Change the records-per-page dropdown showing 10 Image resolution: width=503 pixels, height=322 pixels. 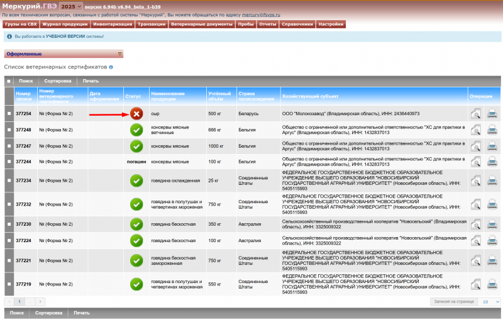click(x=489, y=302)
